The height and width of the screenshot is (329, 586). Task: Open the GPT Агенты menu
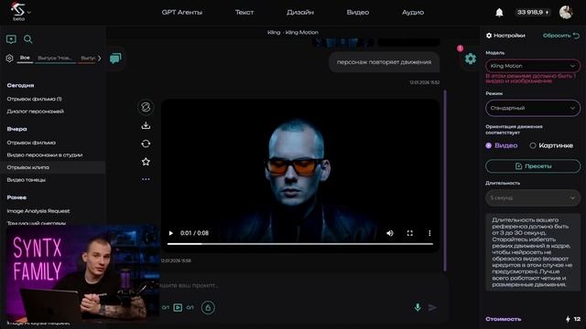(182, 12)
